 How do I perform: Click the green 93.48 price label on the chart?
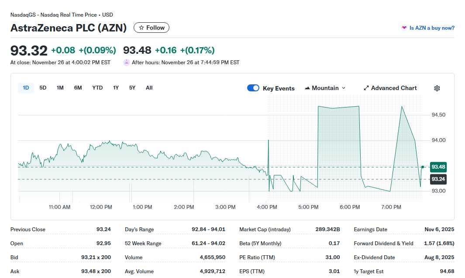(x=438, y=167)
